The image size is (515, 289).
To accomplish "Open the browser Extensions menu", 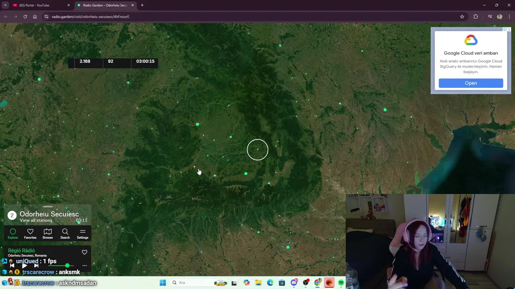I will 476,16.
